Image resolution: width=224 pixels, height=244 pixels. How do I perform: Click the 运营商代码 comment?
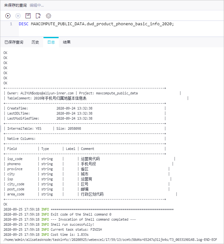click(90, 159)
